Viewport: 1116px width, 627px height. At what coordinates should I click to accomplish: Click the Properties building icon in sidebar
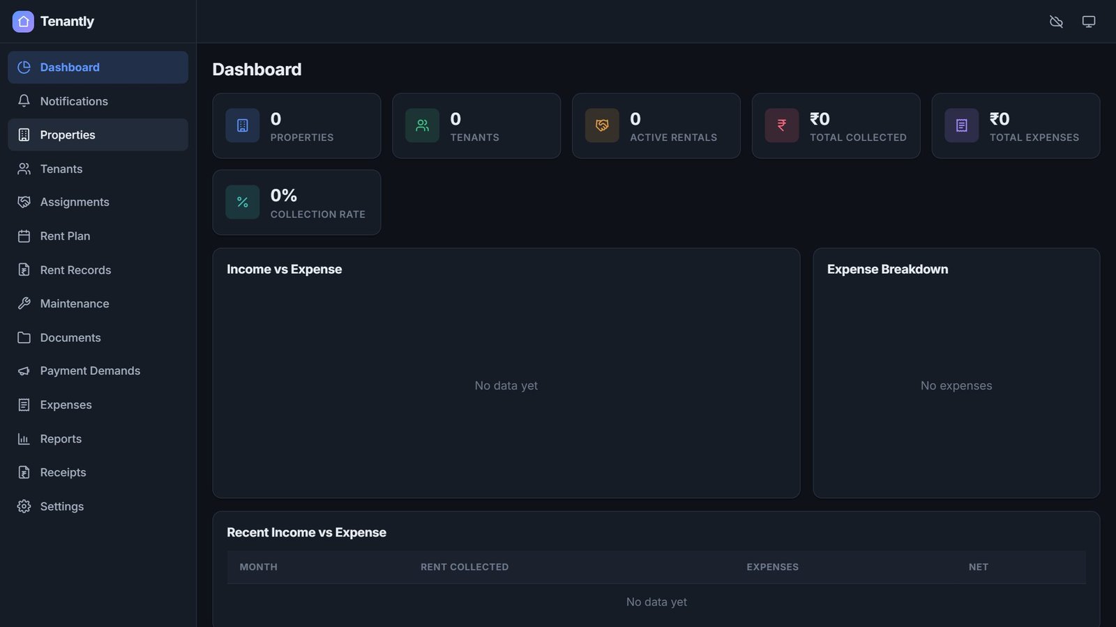[24, 135]
